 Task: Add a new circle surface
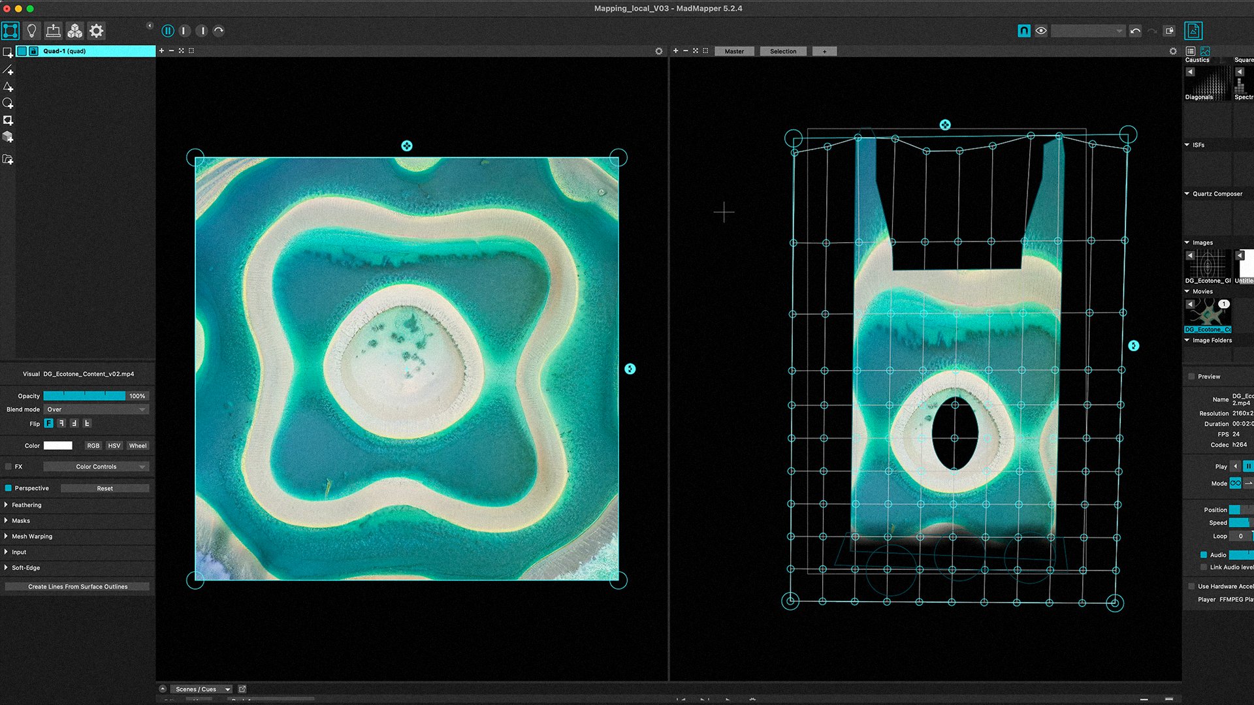(x=8, y=103)
